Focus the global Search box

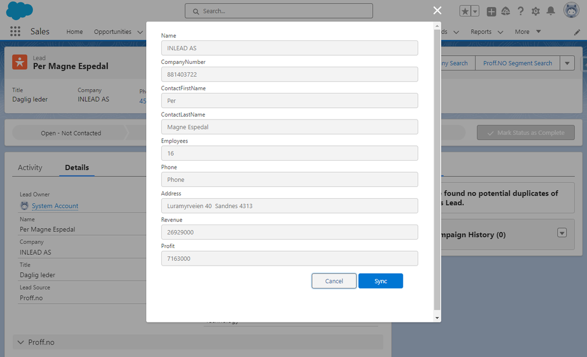(279, 11)
